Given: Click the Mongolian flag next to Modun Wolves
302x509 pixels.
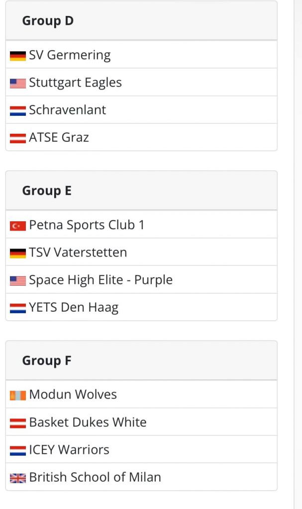Looking at the screenshot, I should (18, 395).
